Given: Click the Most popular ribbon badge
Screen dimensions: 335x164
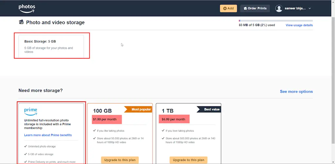Looking at the screenshot, I should coord(138,110).
